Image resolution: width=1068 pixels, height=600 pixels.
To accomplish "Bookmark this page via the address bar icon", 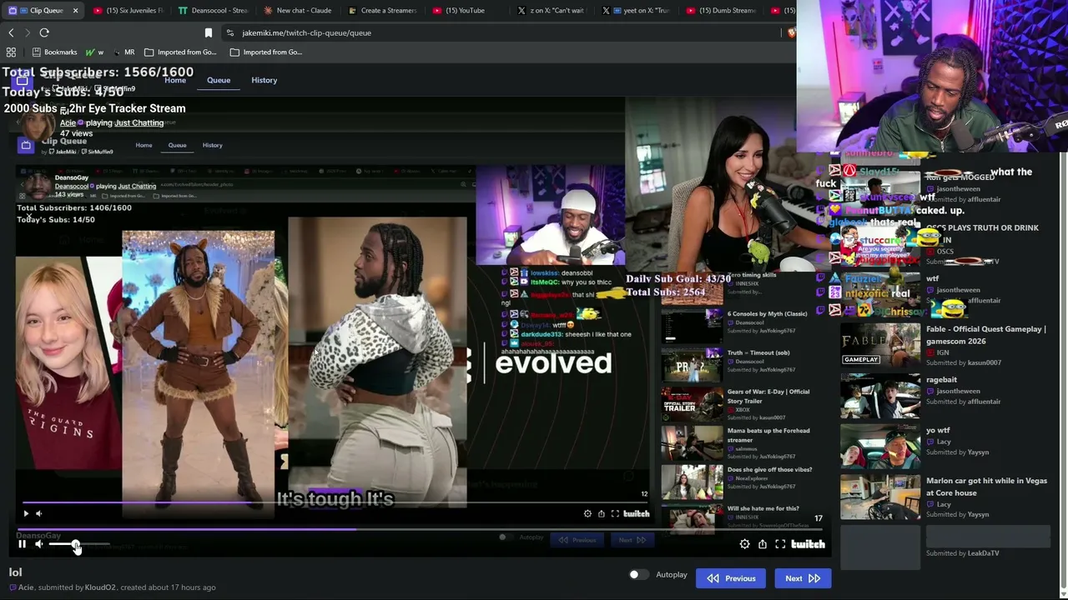I will tap(209, 32).
